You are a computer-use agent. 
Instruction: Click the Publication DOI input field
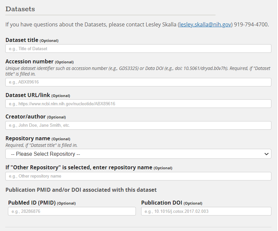click(206, 211)
